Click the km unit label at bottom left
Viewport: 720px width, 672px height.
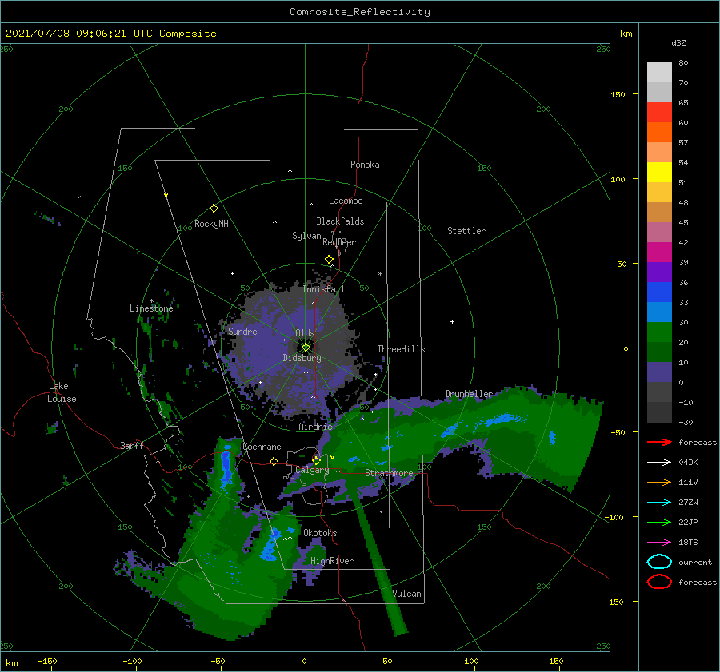pyautogui.click(x=11, y=663)
